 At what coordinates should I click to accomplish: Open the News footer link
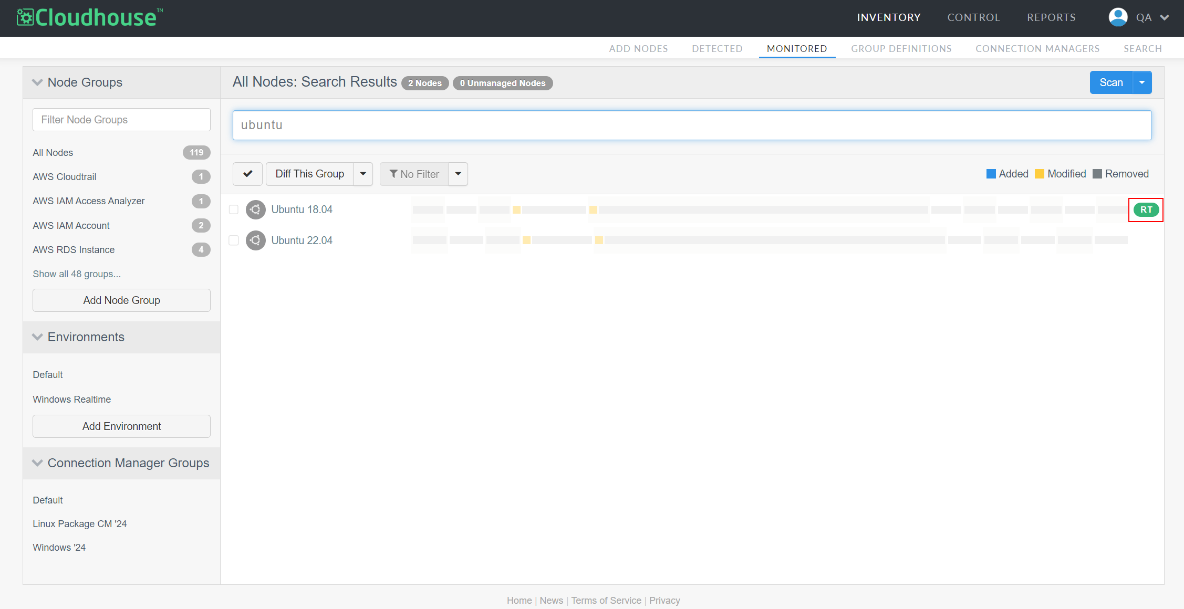pyautogui.click(x=551, y=601)
